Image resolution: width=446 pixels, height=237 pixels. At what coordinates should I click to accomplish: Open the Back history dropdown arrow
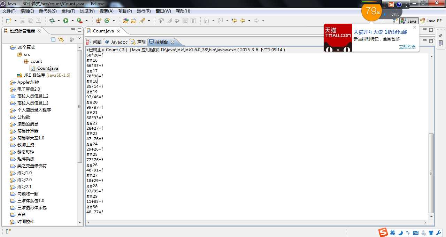(249, 21)
